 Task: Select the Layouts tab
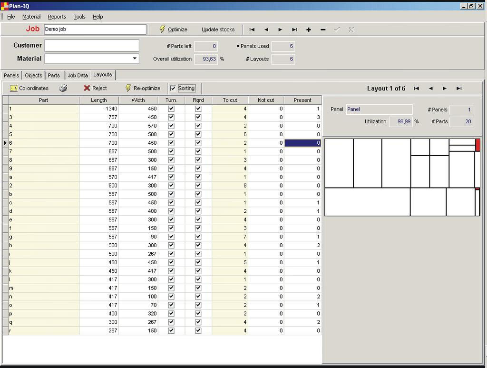point(103,75)
